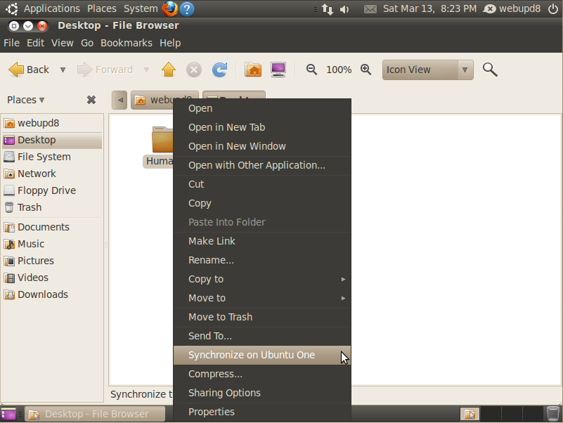
Task: Click the Stop loading toolbar icon
Action: point(194,70)
